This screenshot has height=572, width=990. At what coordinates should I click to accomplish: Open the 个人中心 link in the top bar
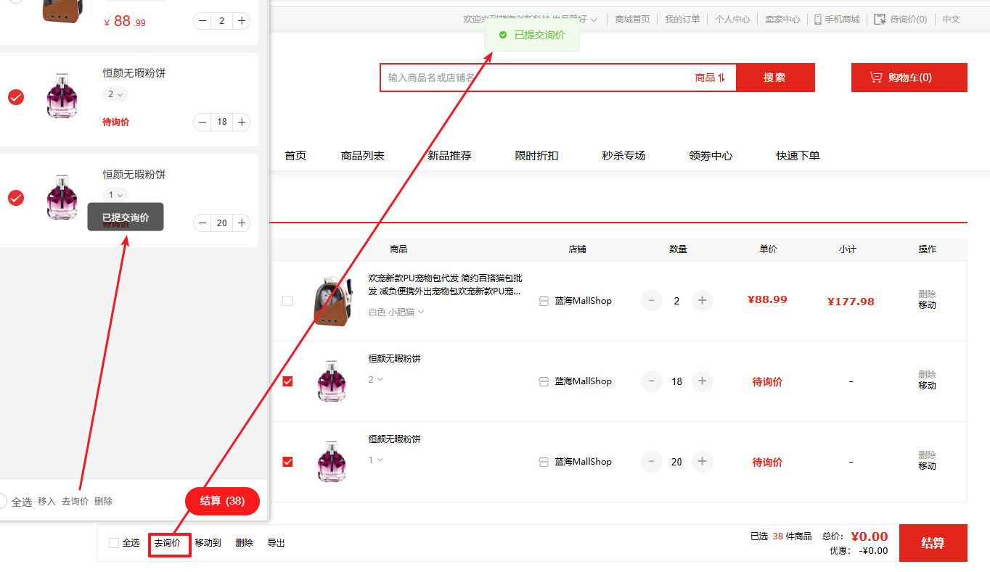[732, 20]
